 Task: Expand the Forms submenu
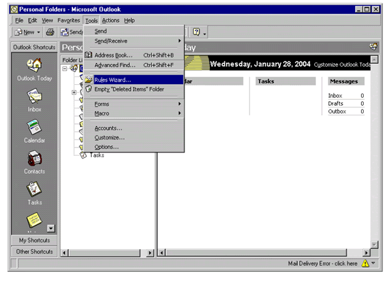(134, 104)
